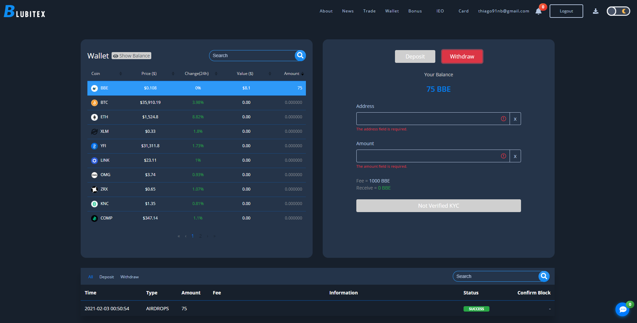Open the live chat bubble
This screenshot has width=637, height=323.
pos(622,309)
